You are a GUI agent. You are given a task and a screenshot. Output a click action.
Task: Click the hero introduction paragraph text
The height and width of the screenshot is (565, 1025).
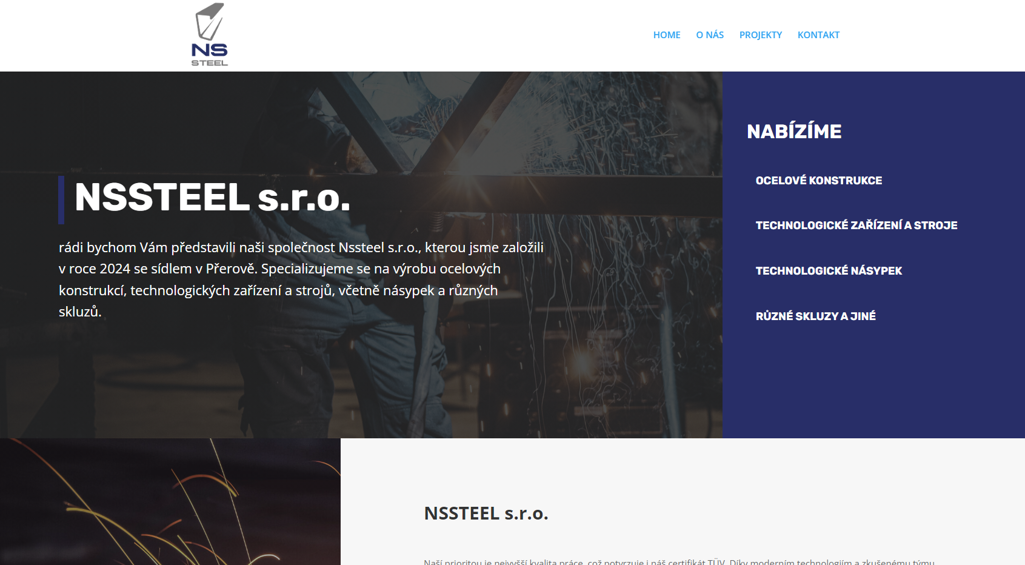pyautogui.click(x=301, y=279)
